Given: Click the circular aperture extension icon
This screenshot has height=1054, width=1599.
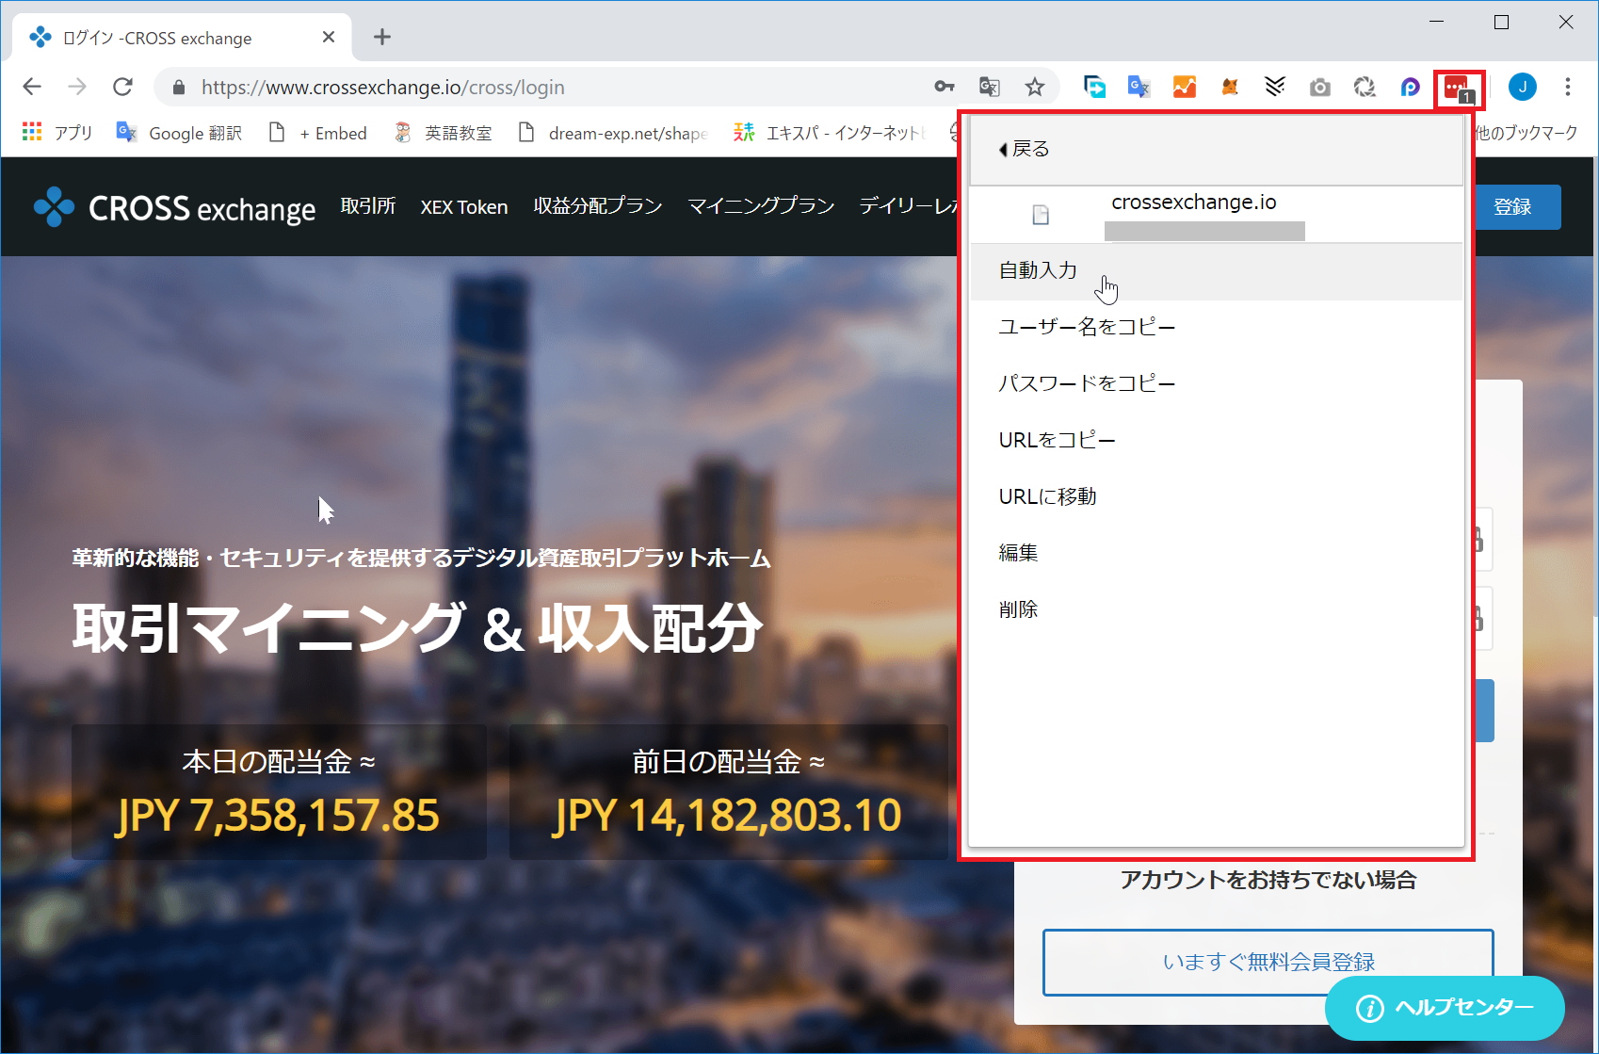Looking at the screenshot, I should 1365,87.
